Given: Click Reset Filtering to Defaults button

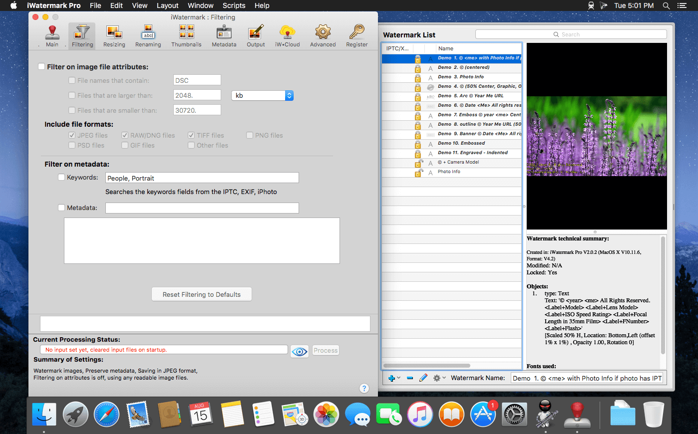Looking at the screenshot, I should pyautogui.click(x=201, y=294).
